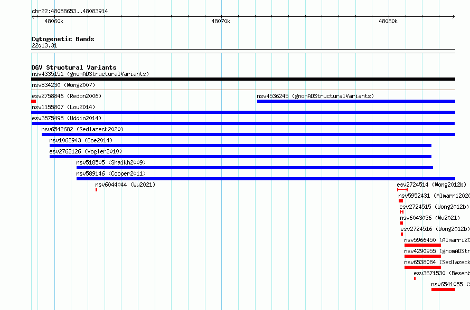Click the red esv2758846 variant block
The image size is (470, 310).
click(x=34, y=101)
